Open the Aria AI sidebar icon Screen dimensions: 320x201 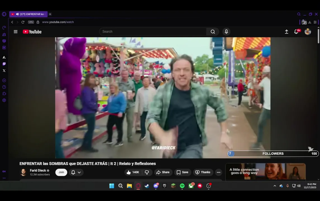tap(4, 57)
